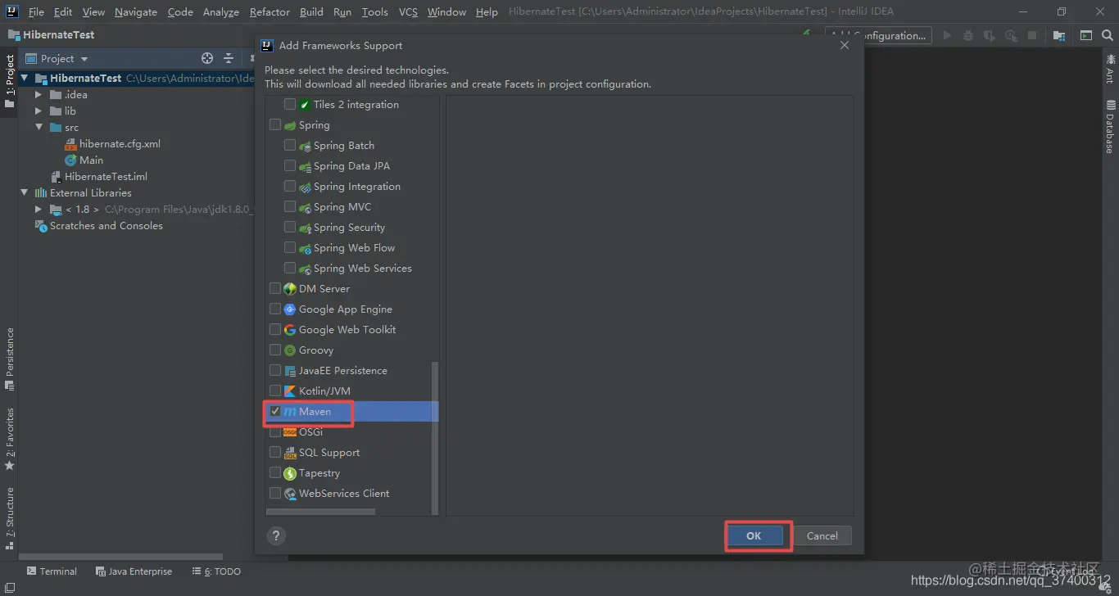Check the Google App Engine checkbox

(275, 309)
